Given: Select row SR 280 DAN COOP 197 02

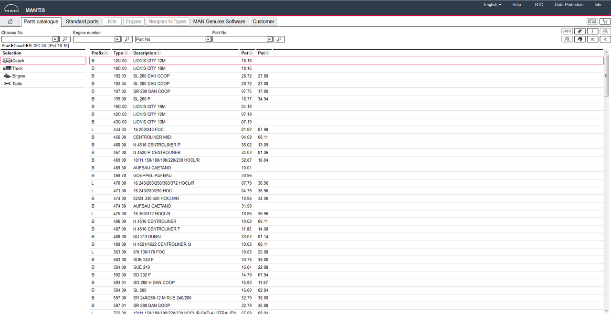Looking at the screenshot, I should pyautogui.click(x=347, y=91).
